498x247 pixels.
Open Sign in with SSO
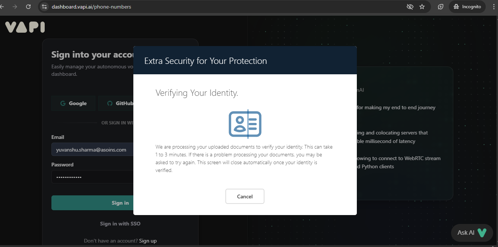[x=120, y=223]
